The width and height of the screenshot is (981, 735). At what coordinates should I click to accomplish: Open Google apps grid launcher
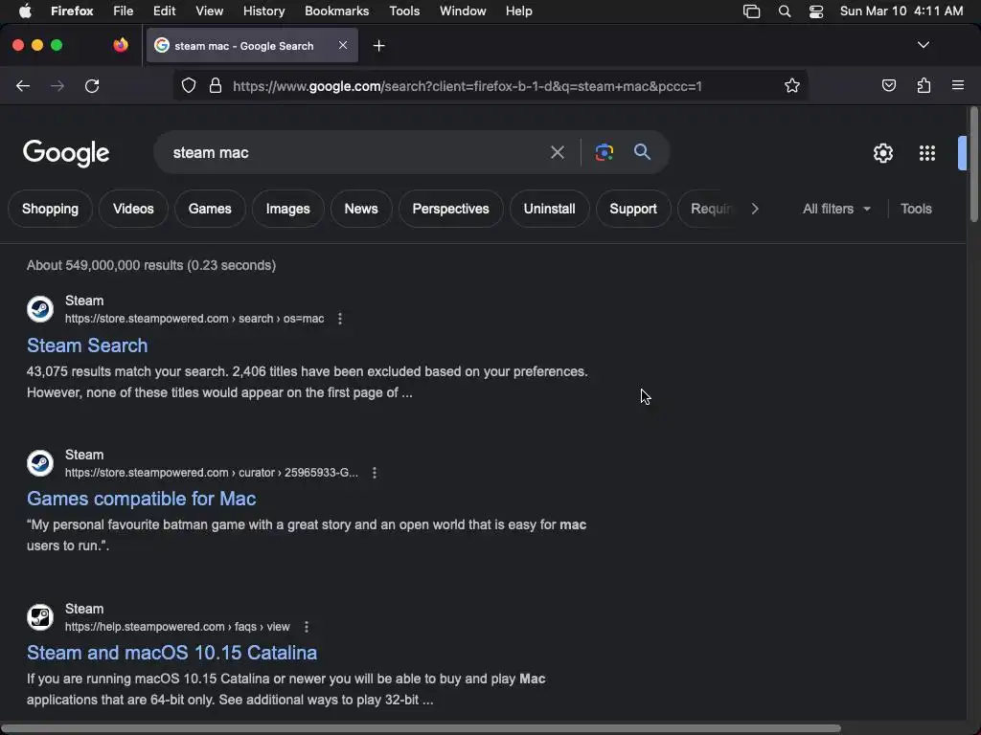(926, 153)
